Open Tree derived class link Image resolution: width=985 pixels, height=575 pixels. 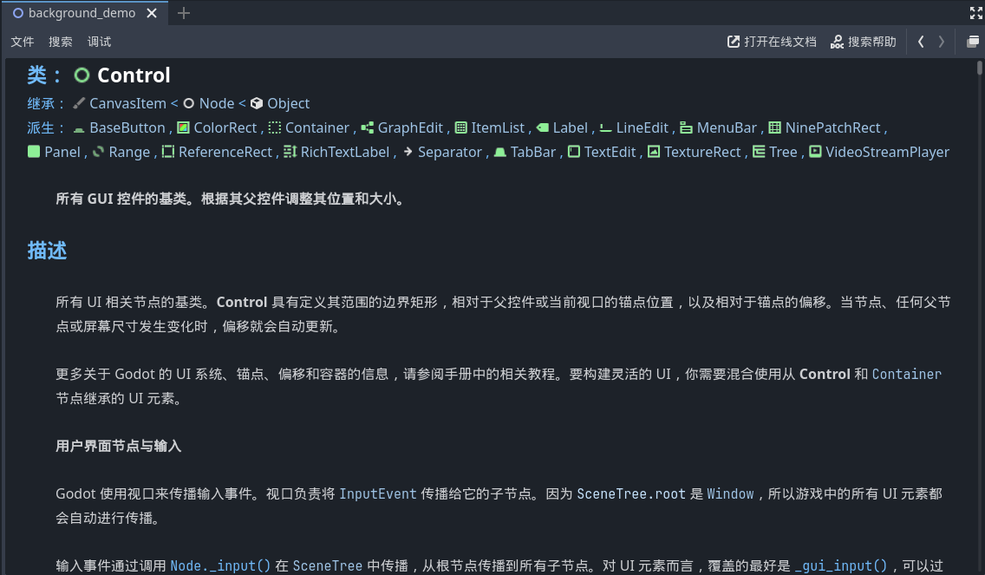pos(783,152)
